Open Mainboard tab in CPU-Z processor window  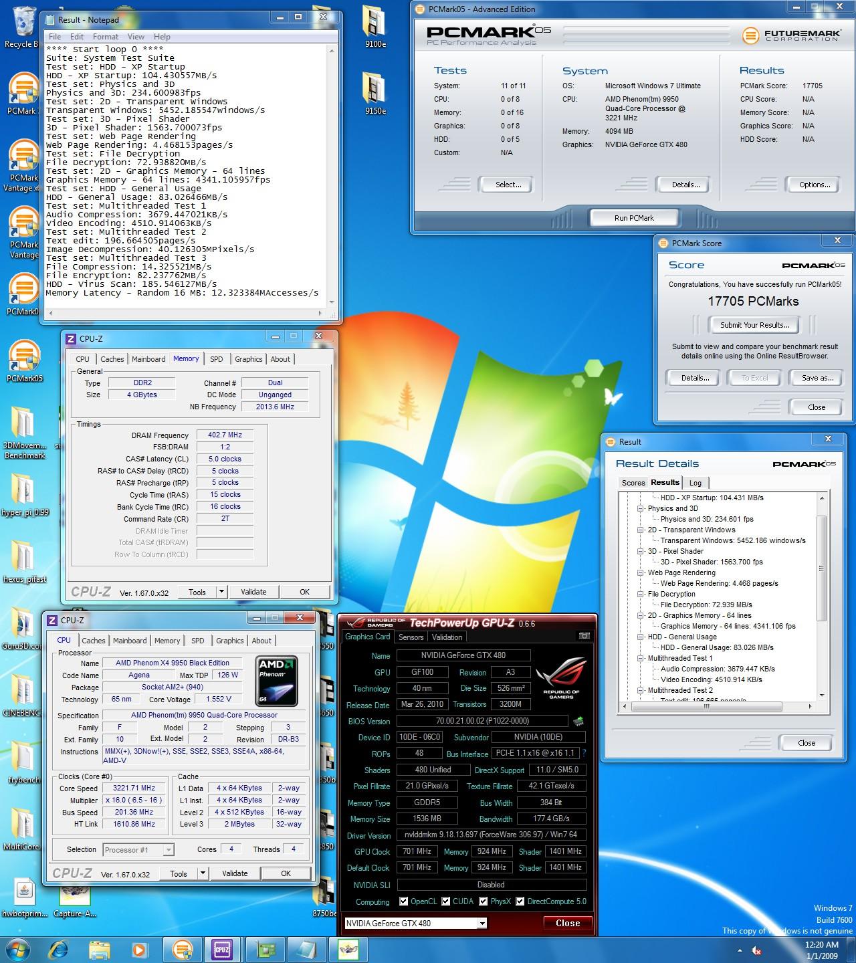pyautogui.click(x=130, y=641)
